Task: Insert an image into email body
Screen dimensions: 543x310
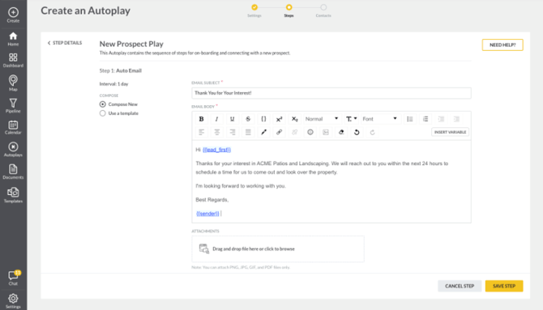Action: 326,132
